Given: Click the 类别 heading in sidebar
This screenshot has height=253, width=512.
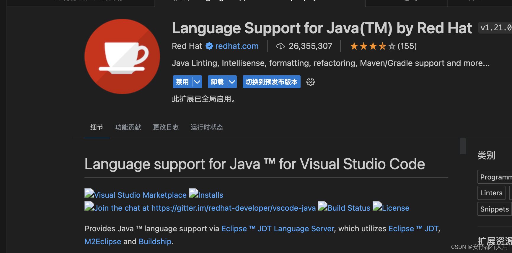Looking at the screenshot, I should point(486,155).
